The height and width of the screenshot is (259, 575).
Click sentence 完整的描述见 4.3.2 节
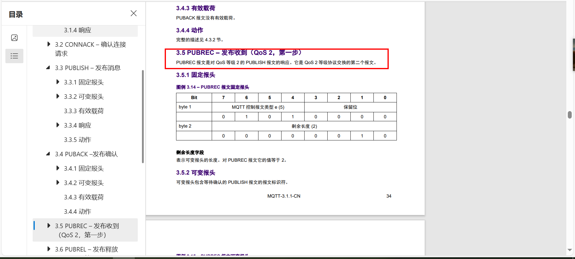point(200,40)
